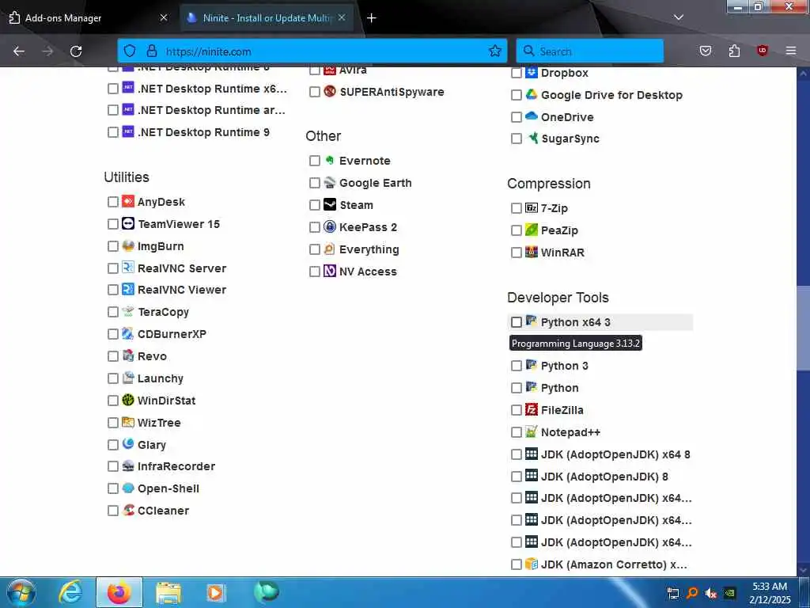Screen dimensions: 810x608
Task: Bookmark this page with the star icon
Action: point(495,51)
